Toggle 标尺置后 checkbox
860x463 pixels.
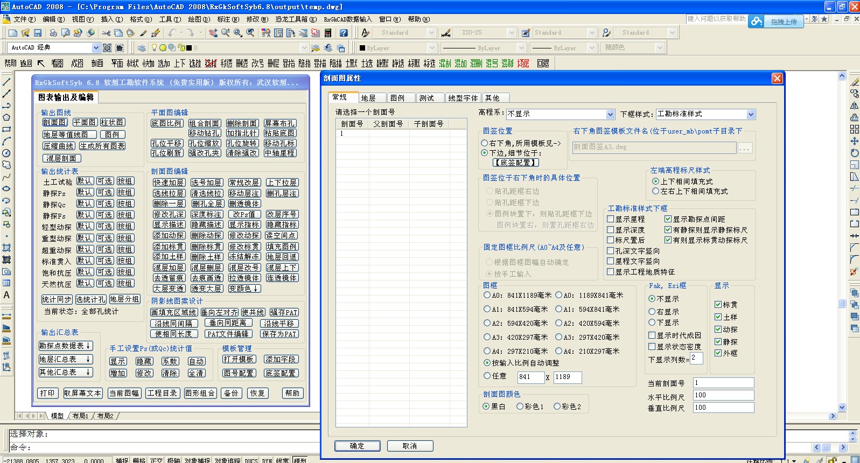point(611,240)
